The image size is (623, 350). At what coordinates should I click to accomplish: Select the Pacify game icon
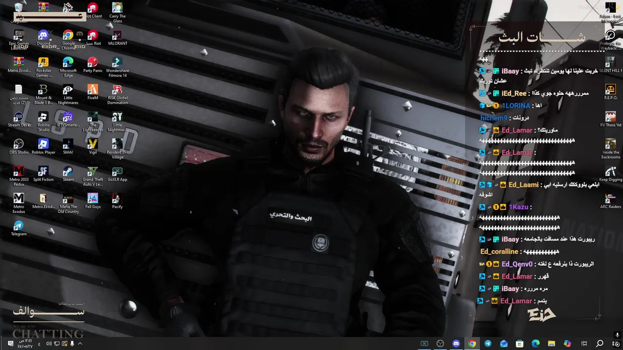[x=117, y=201]
